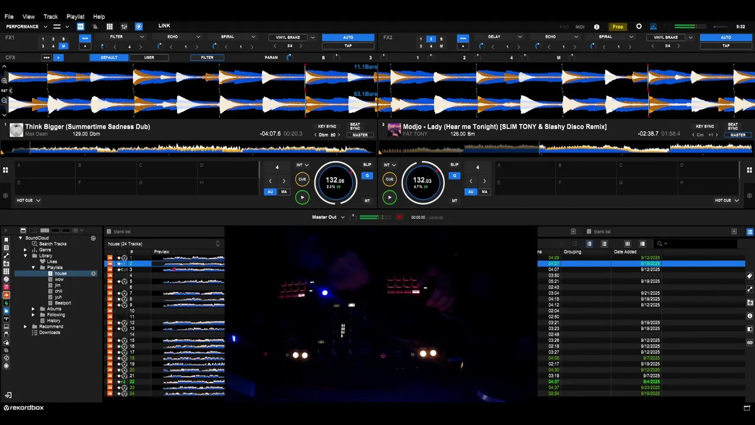Click deck 2 CUE button
The width and height of the screenshot is (755, 425).
(x=389, y=179)
